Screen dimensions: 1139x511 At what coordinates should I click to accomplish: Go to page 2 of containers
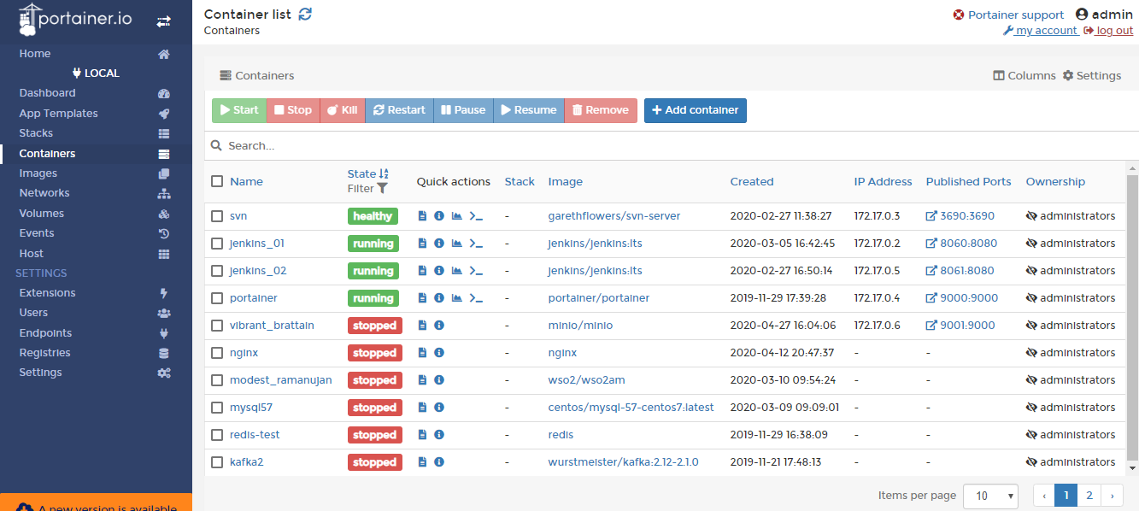coord(1089,496)
